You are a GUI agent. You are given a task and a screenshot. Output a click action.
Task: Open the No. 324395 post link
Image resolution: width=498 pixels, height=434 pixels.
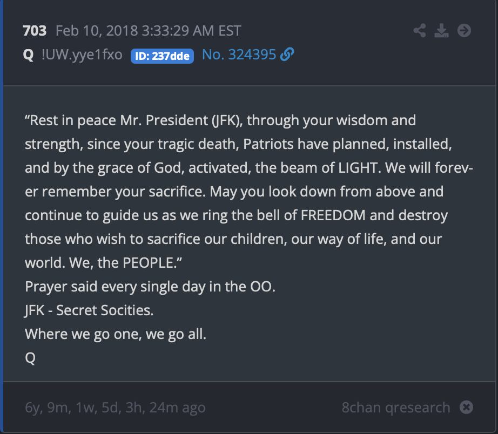[239, 55]
